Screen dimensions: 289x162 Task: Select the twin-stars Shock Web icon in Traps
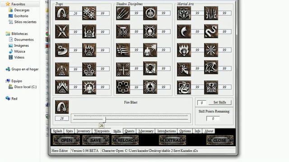coord(89,13)
